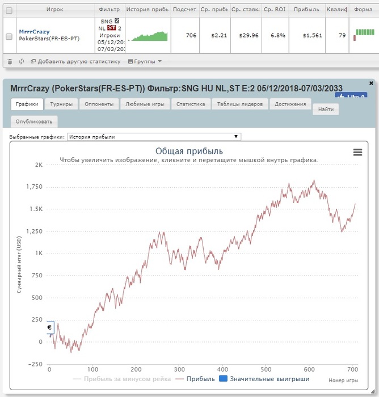Refresh the statistics with the reload icon
The height and width of the screenshot is (397, 379).
[22, 61]
